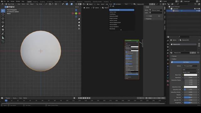Switch to the Shading workspace tab
The height and width of the screenshot is (113, 201).
pos(65,2)
